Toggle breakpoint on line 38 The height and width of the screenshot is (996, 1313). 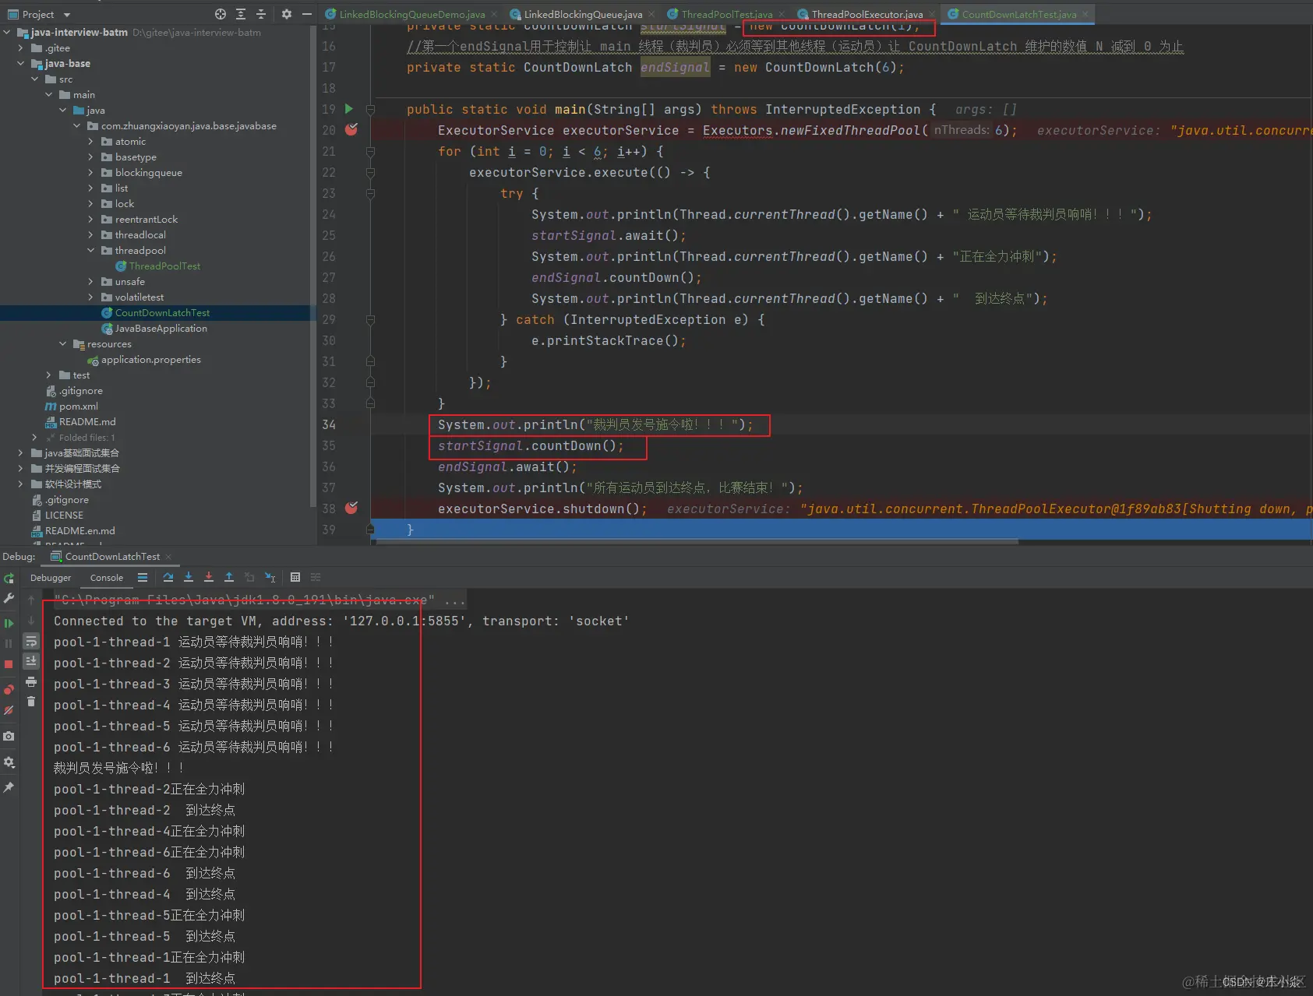[x=351, y=508]
